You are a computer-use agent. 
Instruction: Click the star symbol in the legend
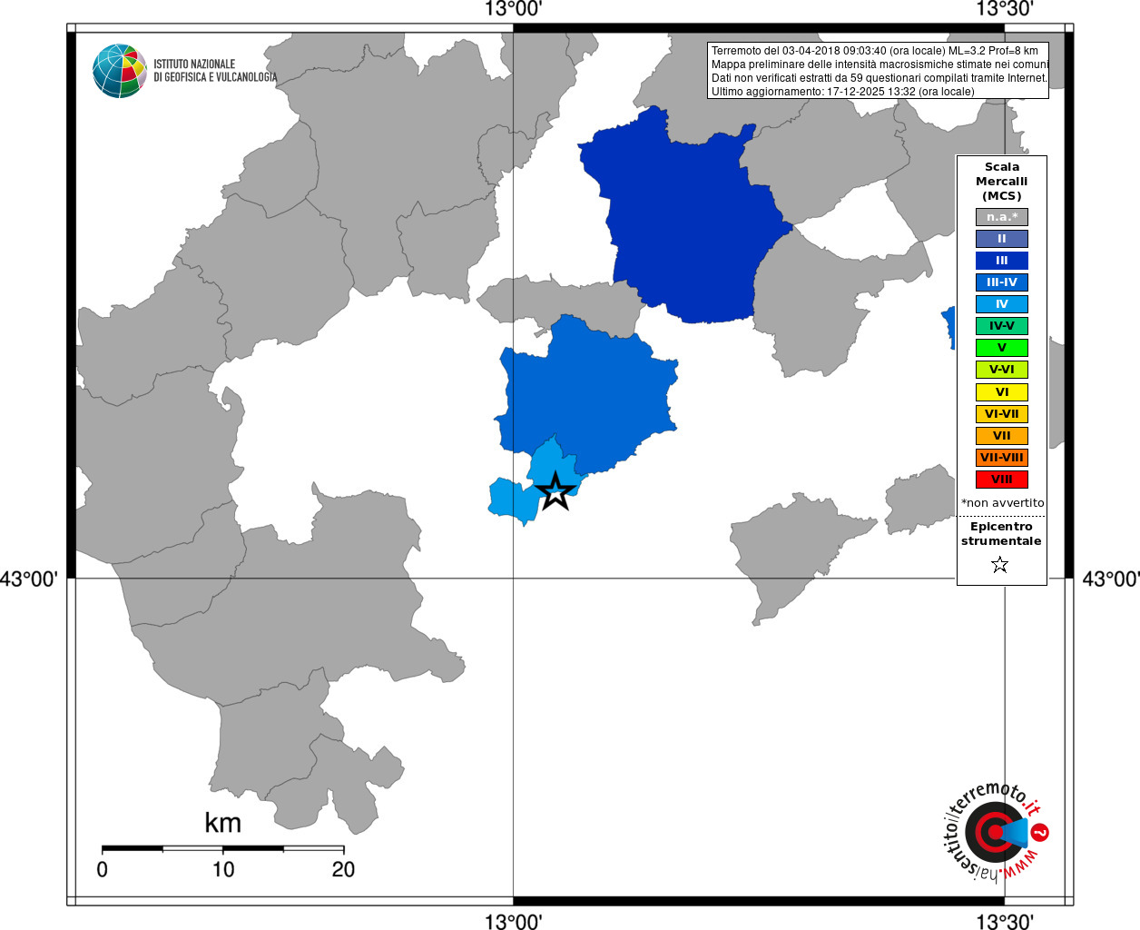coord(1000,565)
